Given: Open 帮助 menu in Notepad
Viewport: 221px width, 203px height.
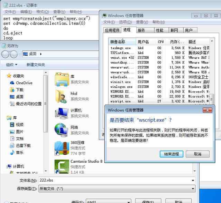Looking at the screenshot, I should click(x=76, y=12).
